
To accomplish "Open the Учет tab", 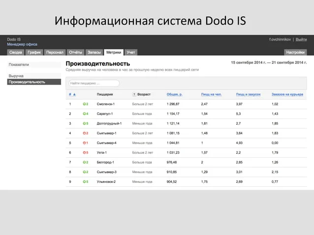I will [131, 53].
